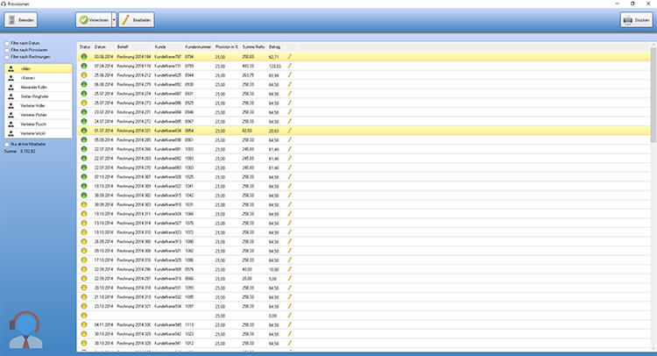Select Vertreter Pichler in the list
Viewport: 657px width, 356px height.
pyautogui.click(x=39, y=115)
